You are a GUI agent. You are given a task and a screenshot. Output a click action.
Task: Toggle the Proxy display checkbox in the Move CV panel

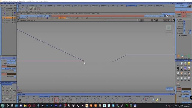[15, 77]
